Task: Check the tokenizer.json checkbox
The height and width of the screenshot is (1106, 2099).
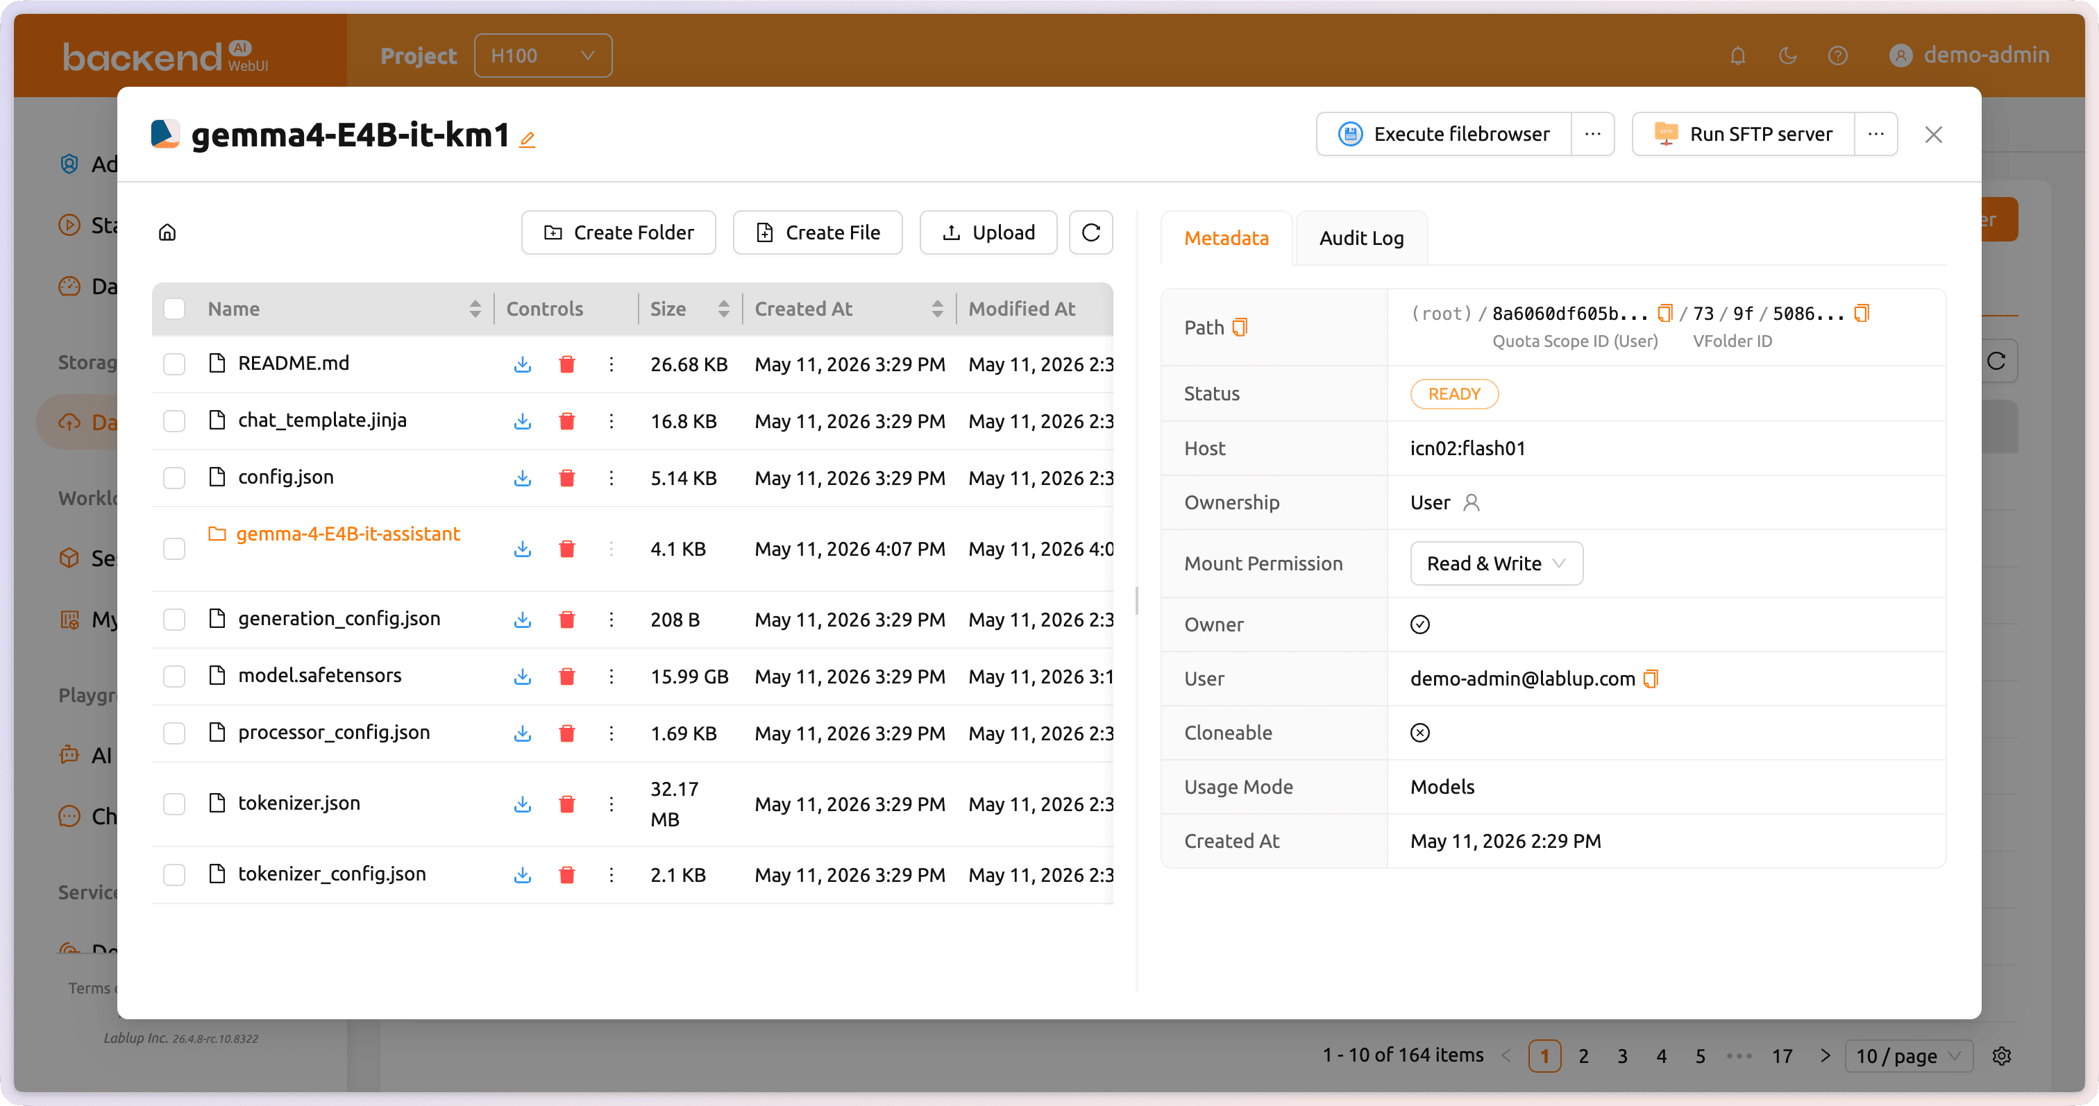Action: coord(174,805)
